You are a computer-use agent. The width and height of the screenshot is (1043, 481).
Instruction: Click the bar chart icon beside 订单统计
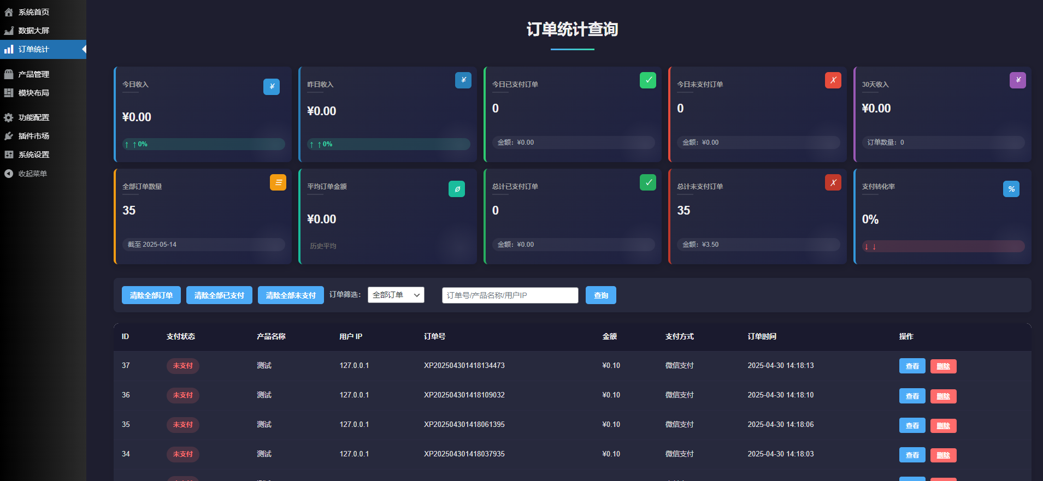[9, 49]
